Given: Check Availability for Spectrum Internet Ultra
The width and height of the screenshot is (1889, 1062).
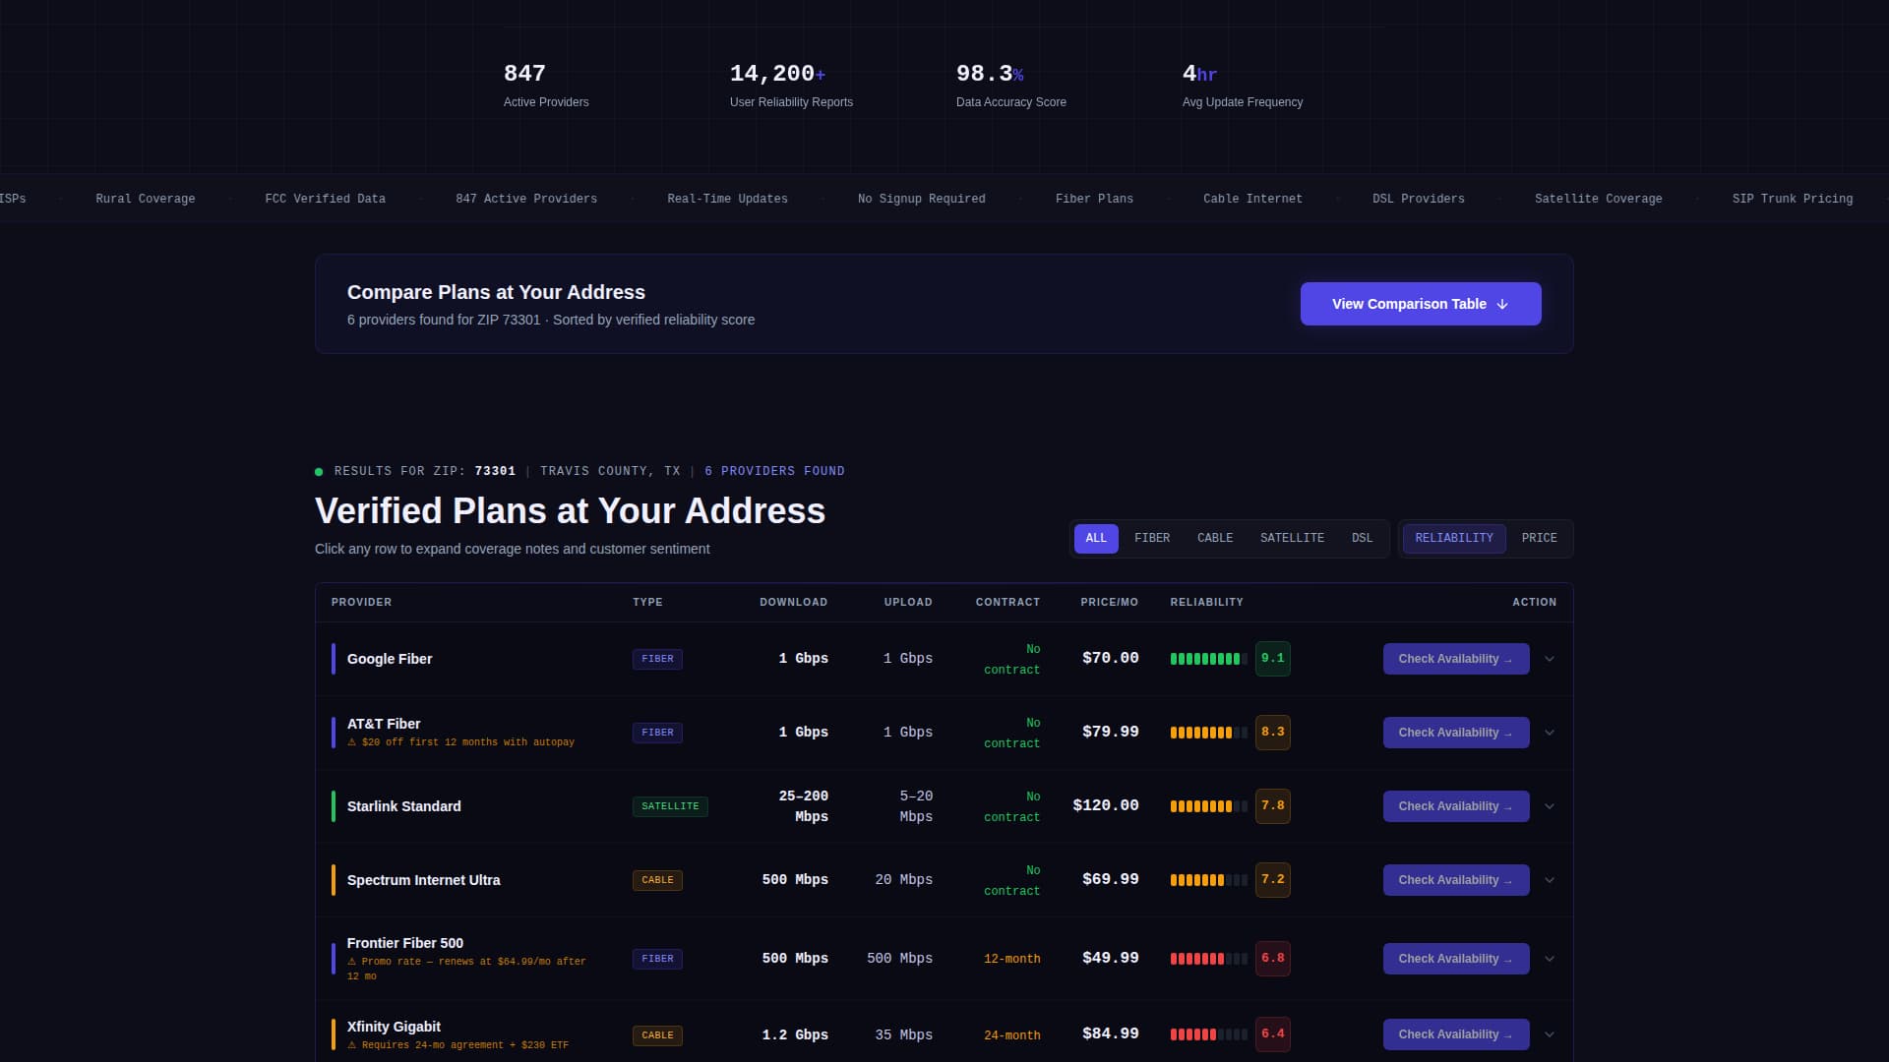Looking at the screenshot, I should click(1456, 880).
